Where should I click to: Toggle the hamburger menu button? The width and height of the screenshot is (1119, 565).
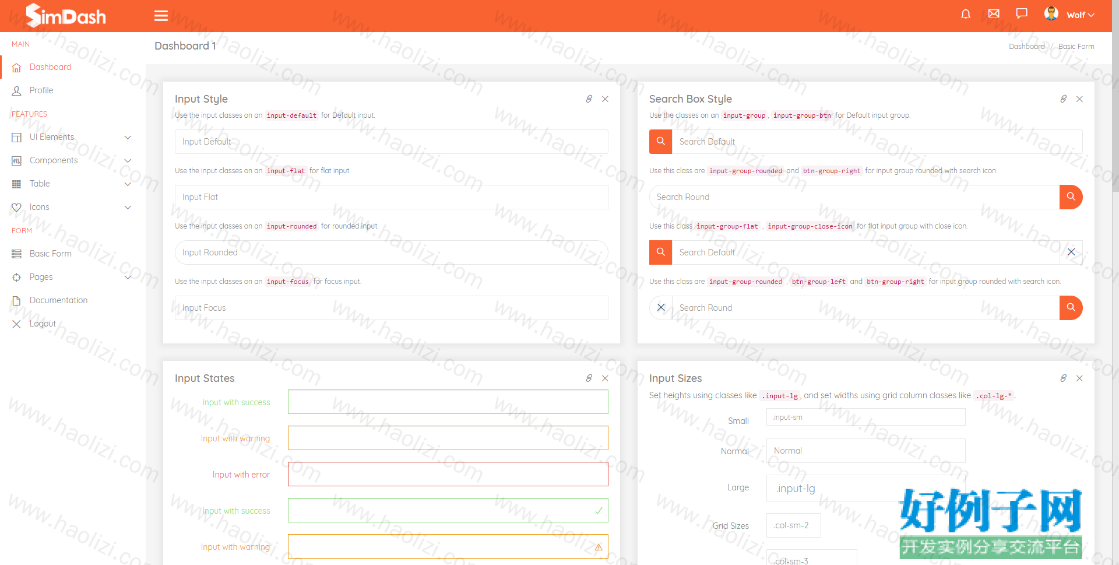point(161,16)
